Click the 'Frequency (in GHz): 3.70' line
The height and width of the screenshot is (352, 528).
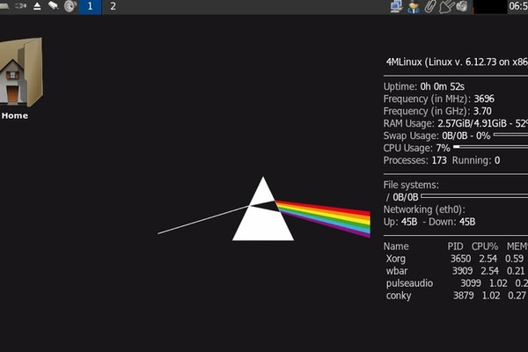pos(437,111)
